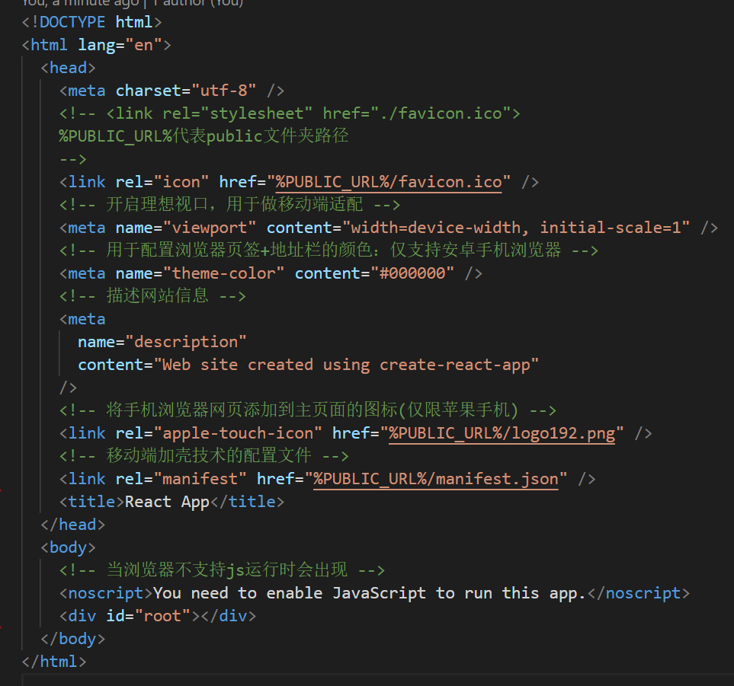Click the "React App" title text
Viewport: 734px width, 686px height.
click(166, 502)
